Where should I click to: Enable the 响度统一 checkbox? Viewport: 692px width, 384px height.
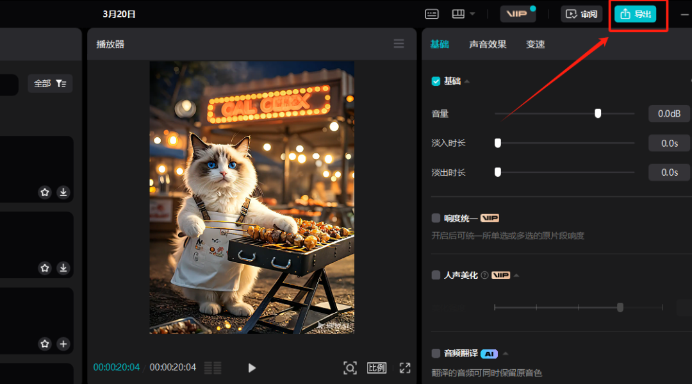coord(436,218)
